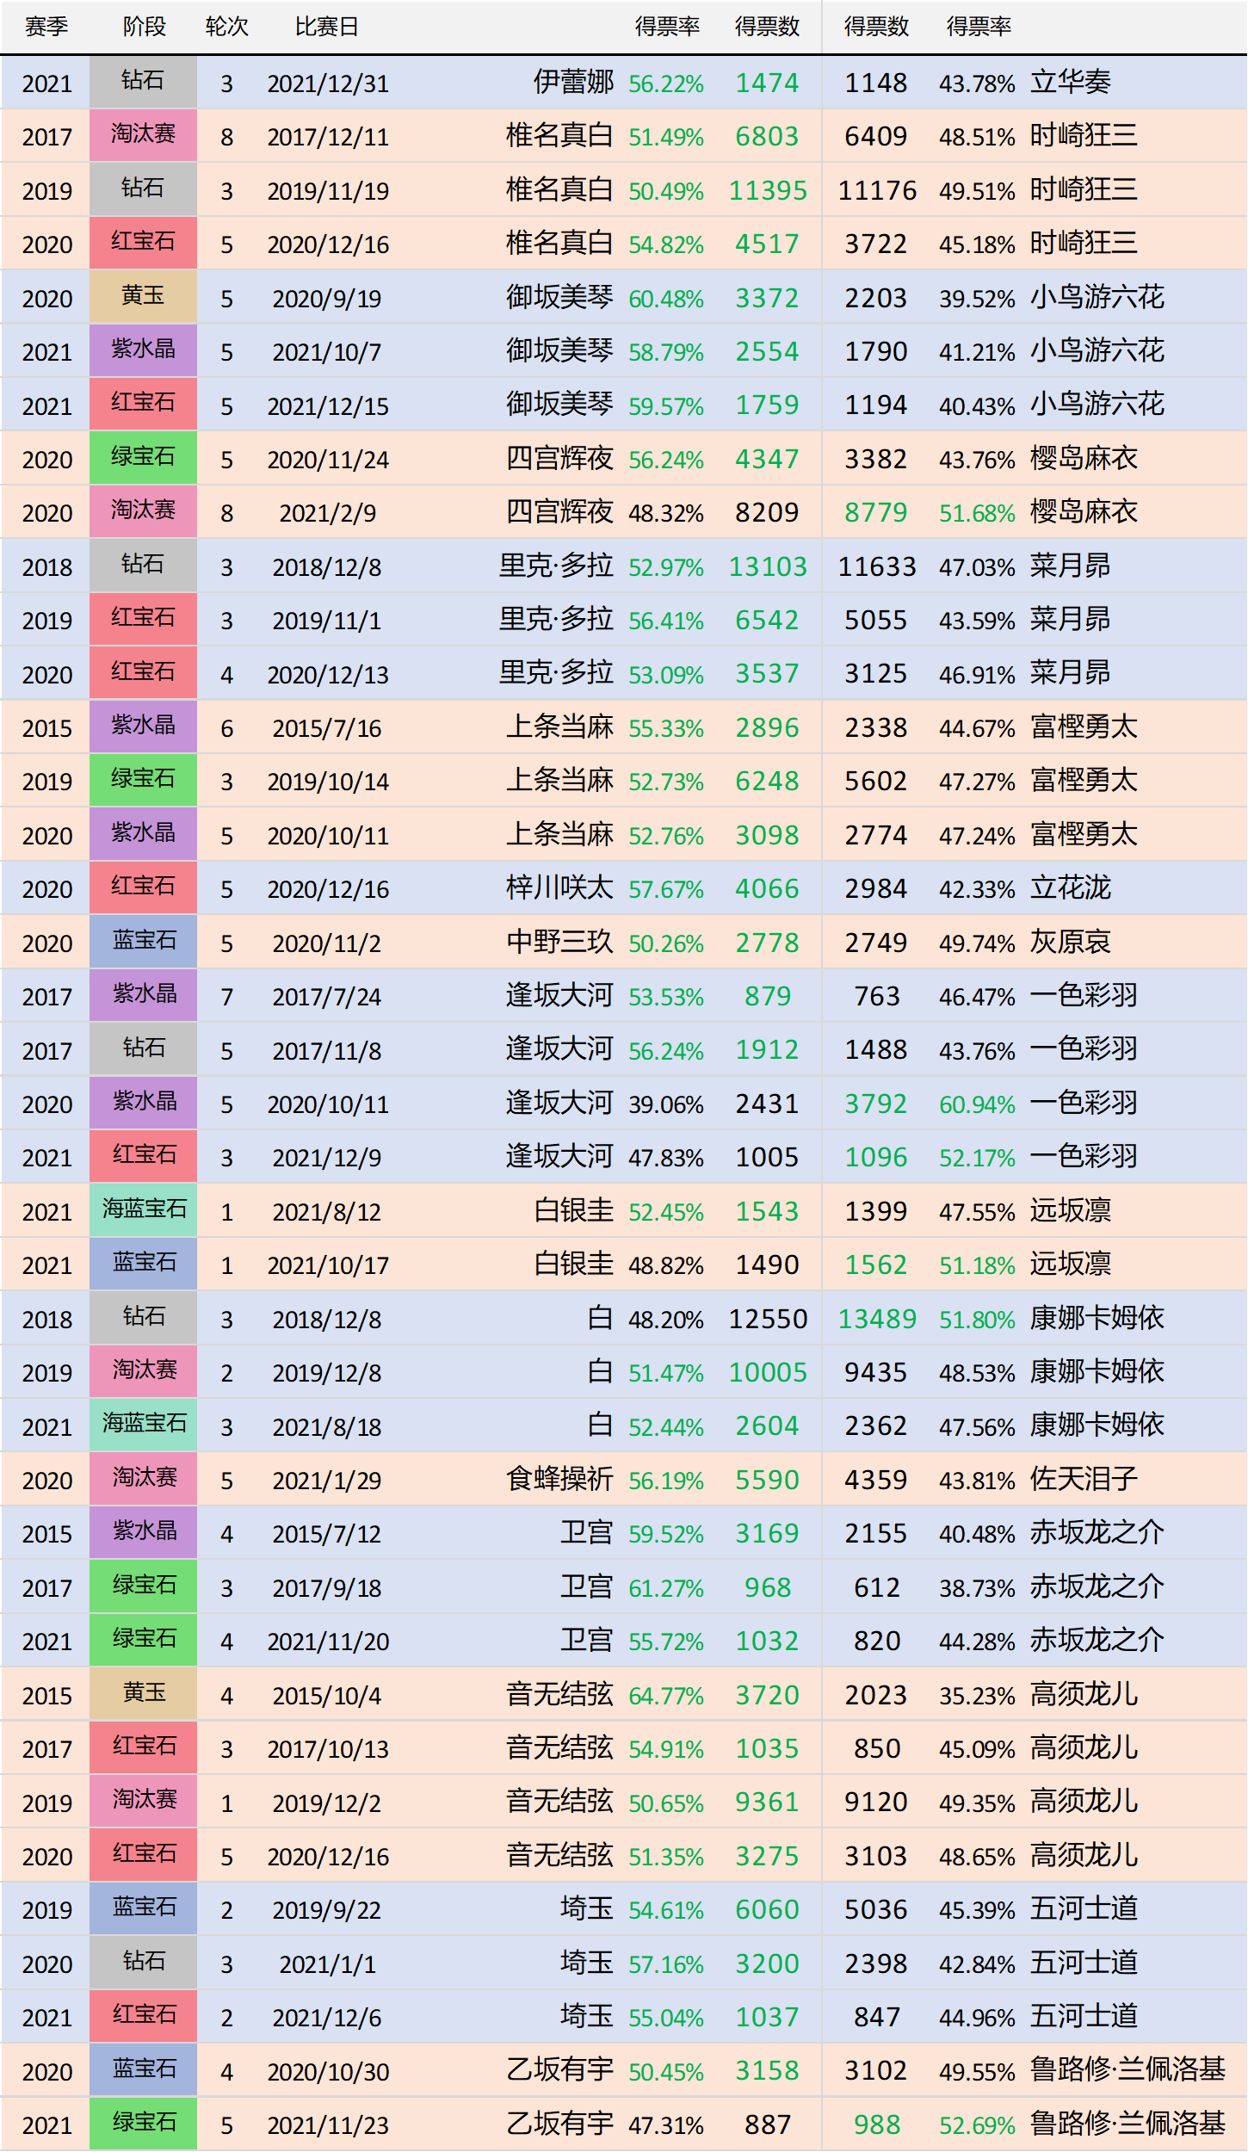Click date cell 2021/11/20
The width and height of the screenshot is (1248, 2152).
click(328, 1642)
